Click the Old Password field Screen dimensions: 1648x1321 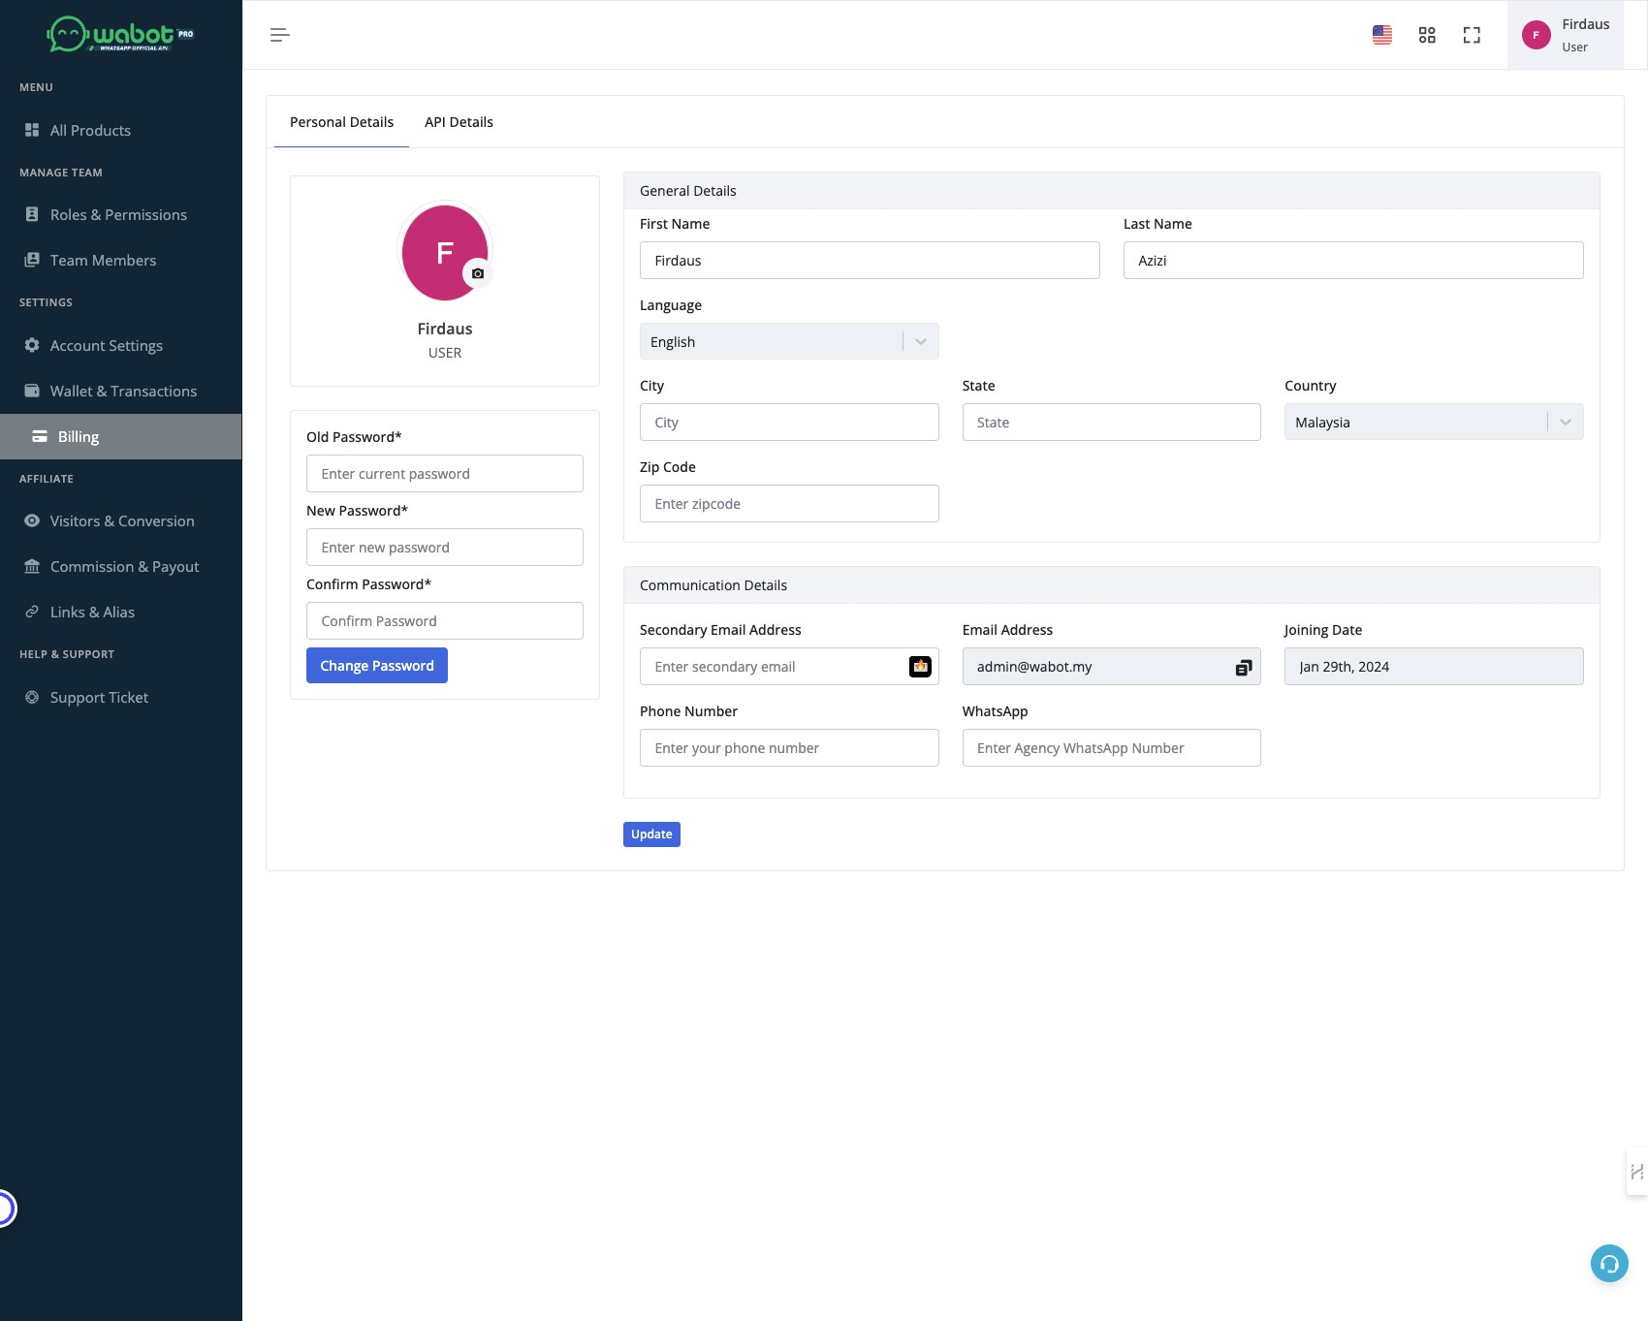pos(445,473)
